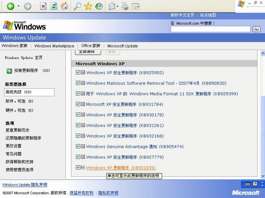The width and height of the screenshot is (265, 198).
Task: Go to the Home page icon
Action: [x=65, y=6]
